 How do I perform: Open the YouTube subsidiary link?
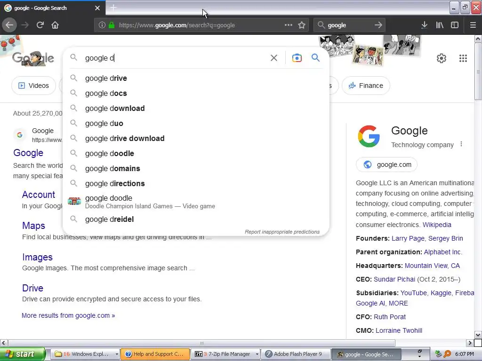[x=413, y=293]
